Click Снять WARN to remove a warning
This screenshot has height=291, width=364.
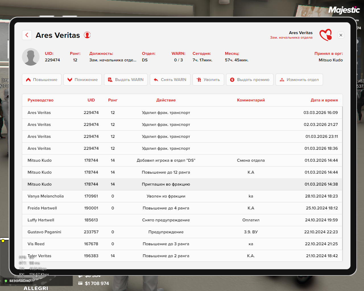coord(170,80)
